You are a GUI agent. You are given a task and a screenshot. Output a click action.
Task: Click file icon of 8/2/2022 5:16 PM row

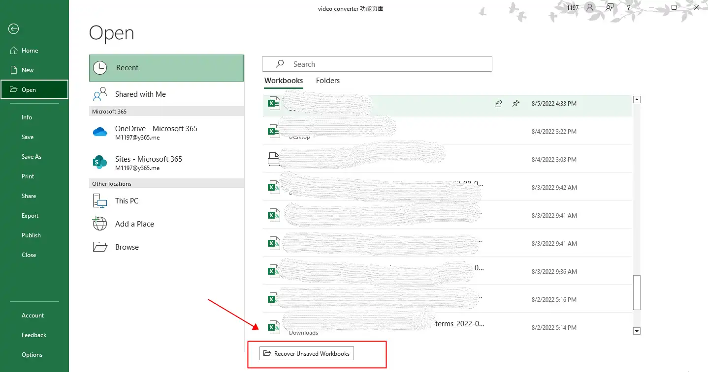point(273,299)
